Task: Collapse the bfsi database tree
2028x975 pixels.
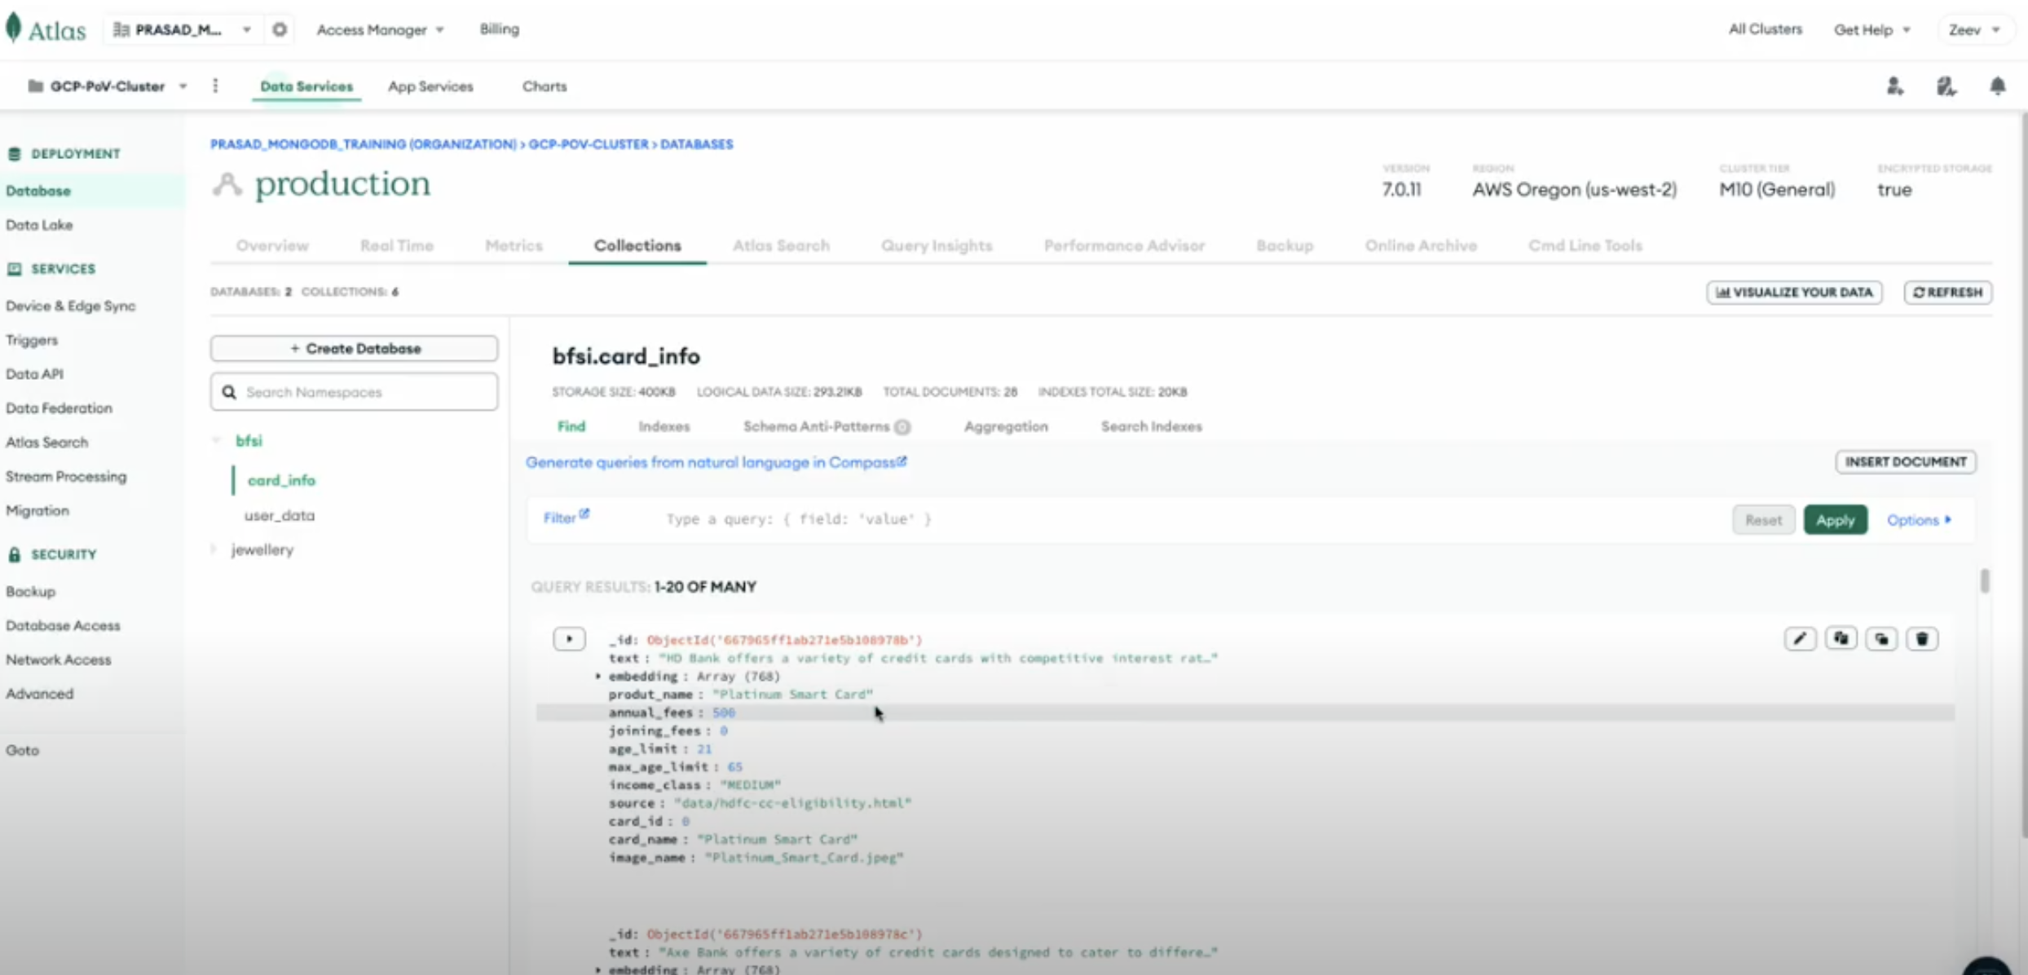Action: point(216,439)
